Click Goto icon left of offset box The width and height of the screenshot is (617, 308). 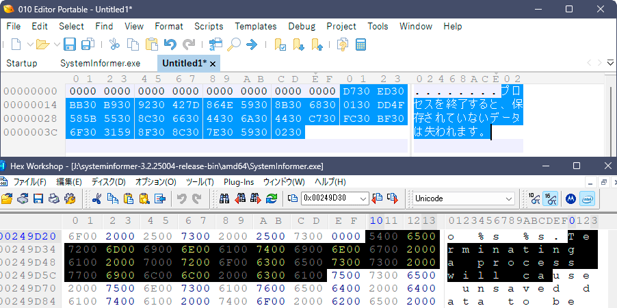pyautogui.click(x=292, y=198)
